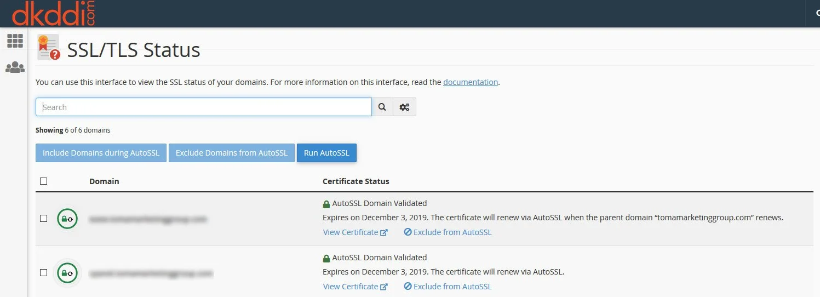
Task: Click the second row green lock status icon
Action: point(68,272)
